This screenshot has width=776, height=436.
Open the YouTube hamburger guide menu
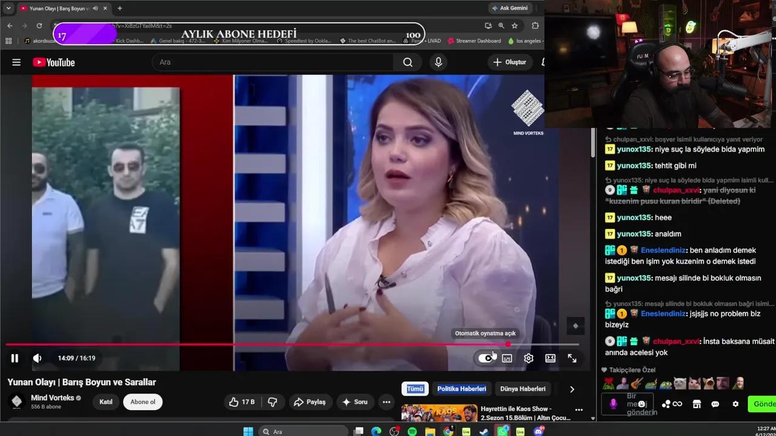pyautogui.click(x=16, y=62)
